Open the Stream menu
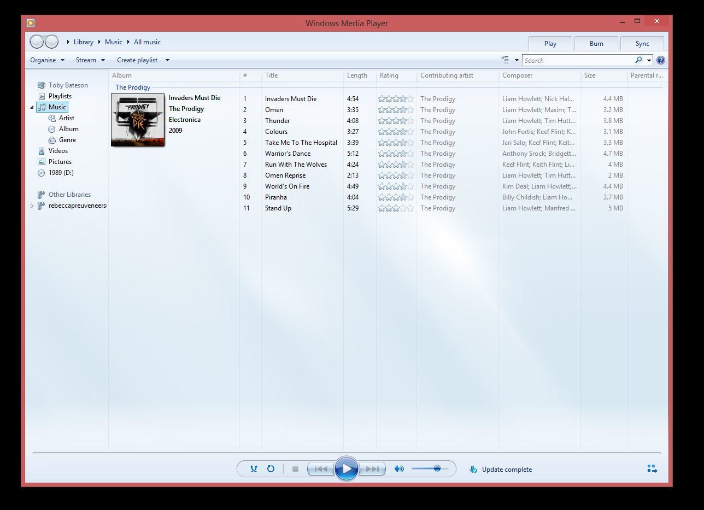Image resolution: width=704 pixels, height=510 pixels. coord(89,60)
